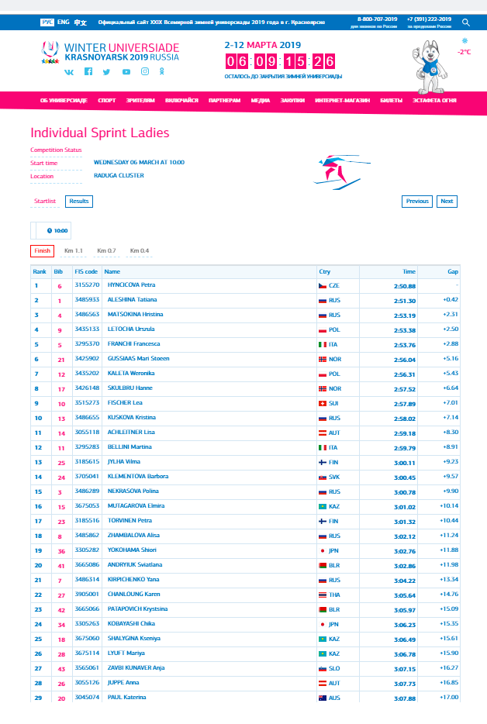Screen dimensions: 487x724
Task: Open the СПОРТ menu
Action: coord(107,100)
